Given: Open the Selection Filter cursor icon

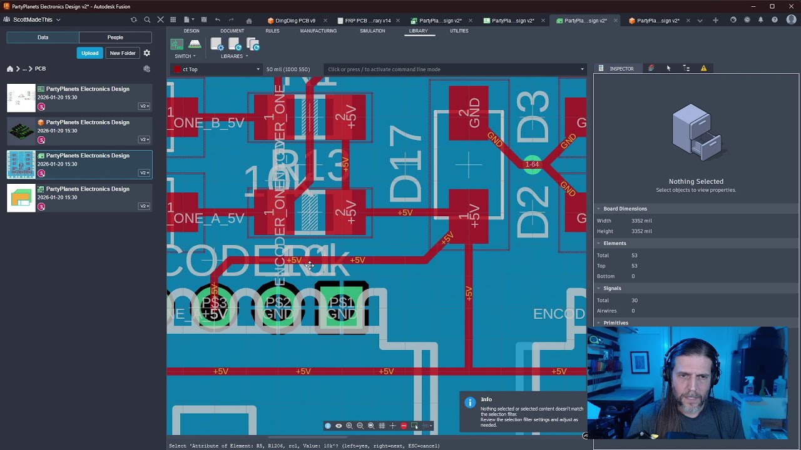Looking at the screenshot, I should click(x=668, y=68).
